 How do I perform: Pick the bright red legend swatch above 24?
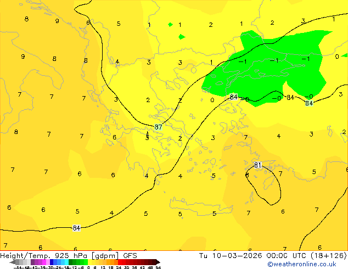pyautogui.click(x=120, y=262)
